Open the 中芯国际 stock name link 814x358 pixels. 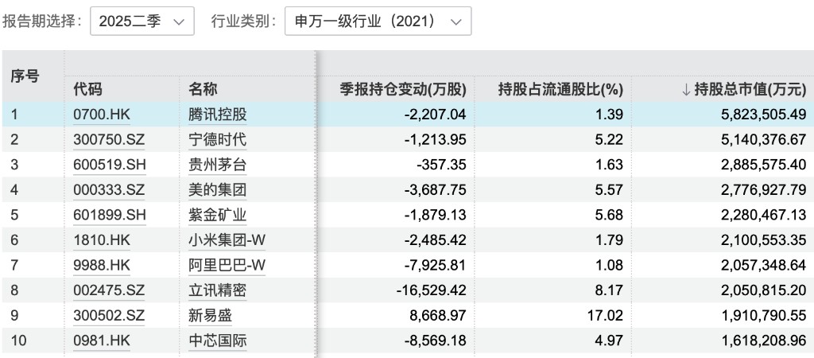pyautogui.click(x=218, y=340)
